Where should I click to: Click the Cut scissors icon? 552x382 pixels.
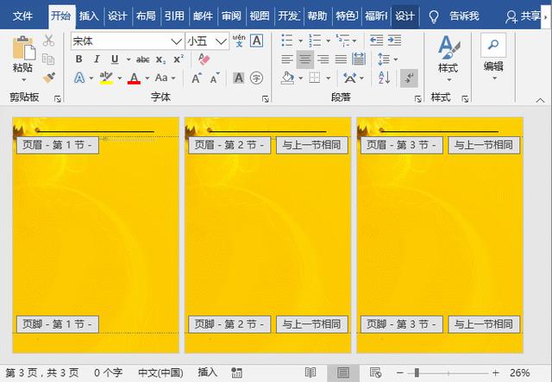pyautogui.click(x=48, y=41)
